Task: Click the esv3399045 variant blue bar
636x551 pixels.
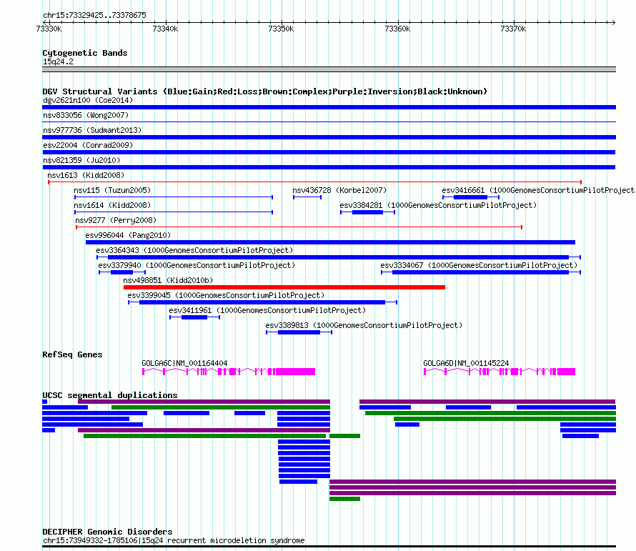Action: [x=262, y=302]
